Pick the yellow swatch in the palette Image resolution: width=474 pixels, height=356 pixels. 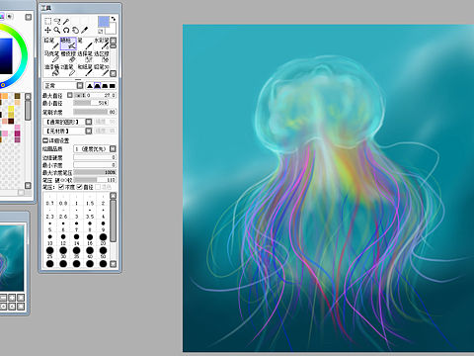point(11,109)
